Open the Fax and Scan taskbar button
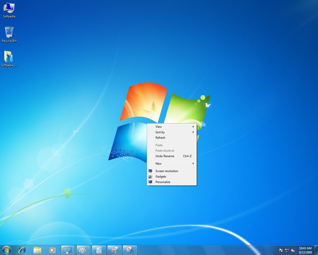318x255 pixels. [x=114, y=250]
